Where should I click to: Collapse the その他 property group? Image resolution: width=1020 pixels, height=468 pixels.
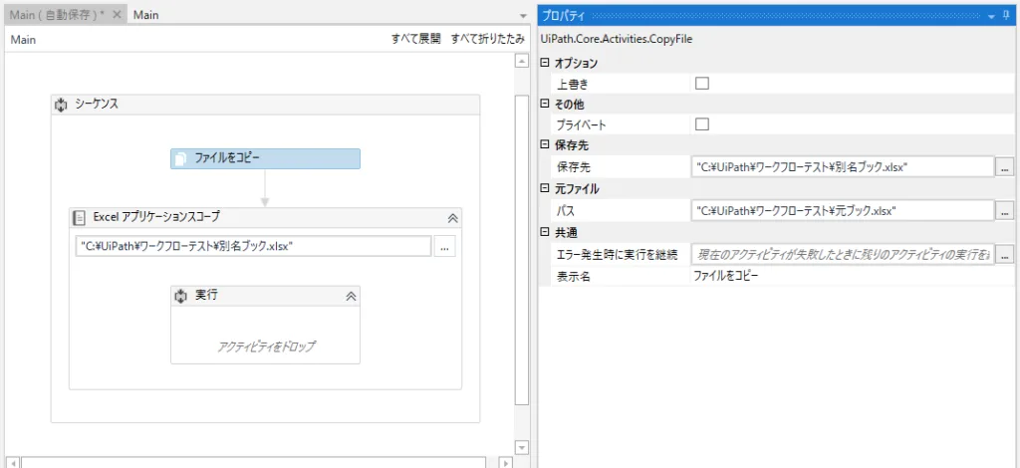point(545,104)
